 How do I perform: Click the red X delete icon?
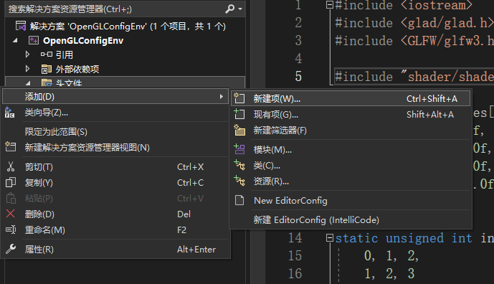pyautogui.click(x=11, y=214)
